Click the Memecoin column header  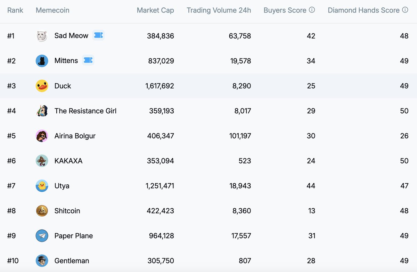pyautogui.click(x=52, y=10)
